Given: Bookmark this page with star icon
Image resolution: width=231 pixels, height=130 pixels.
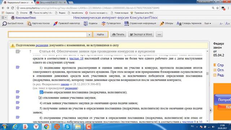Looking at the screenshot, I should (x=217, y=8).
